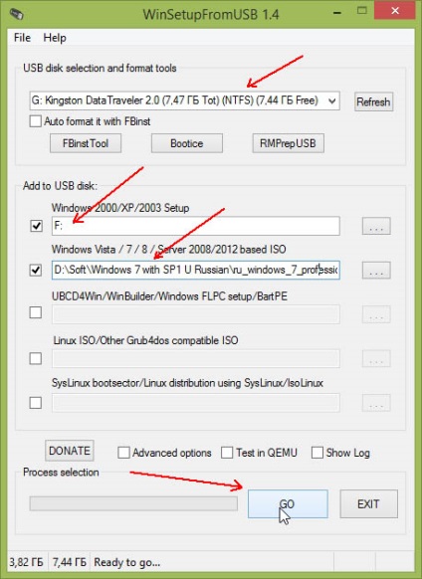Launch the Bootice tool

click(187, 143)
